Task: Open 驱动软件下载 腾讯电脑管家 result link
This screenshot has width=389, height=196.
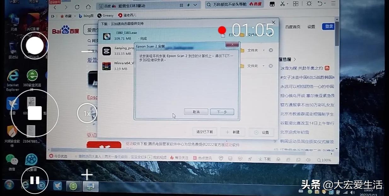Action: pos(183,144)
